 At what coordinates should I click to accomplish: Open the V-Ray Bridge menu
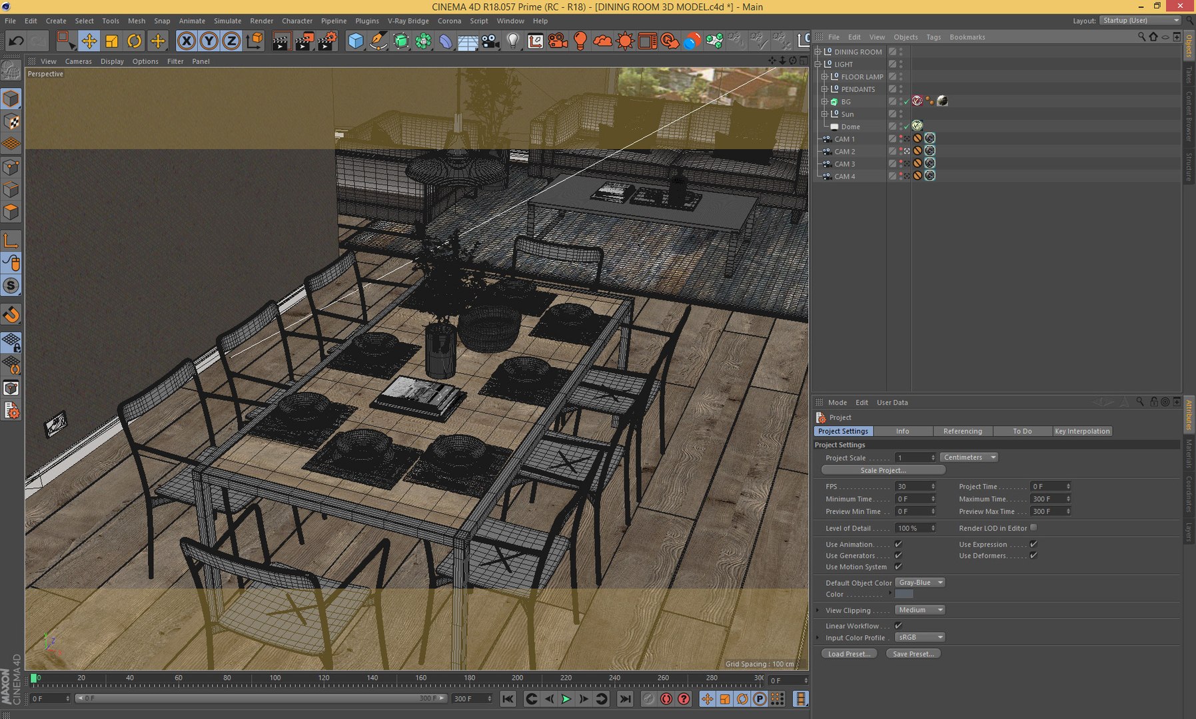pyautogui.click(x=408, y=21)
